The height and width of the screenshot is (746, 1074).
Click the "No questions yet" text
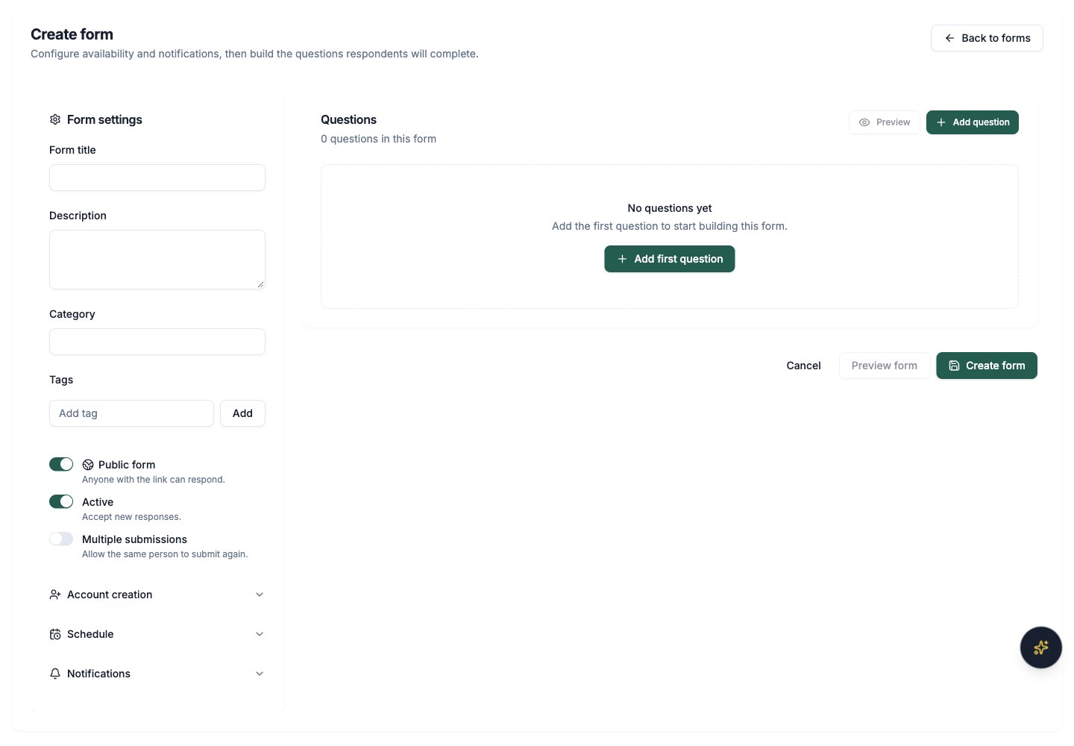[x=670, y=208]
